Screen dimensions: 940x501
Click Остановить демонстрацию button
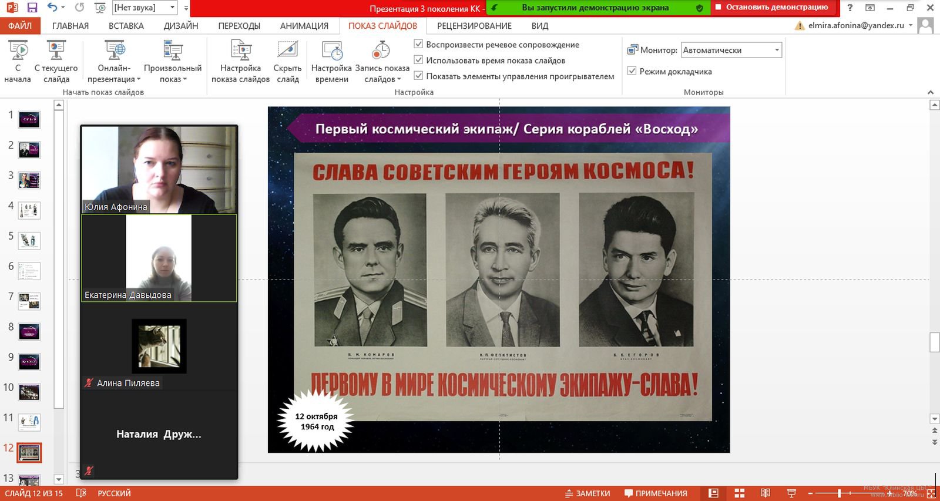(x=771, y=8)
